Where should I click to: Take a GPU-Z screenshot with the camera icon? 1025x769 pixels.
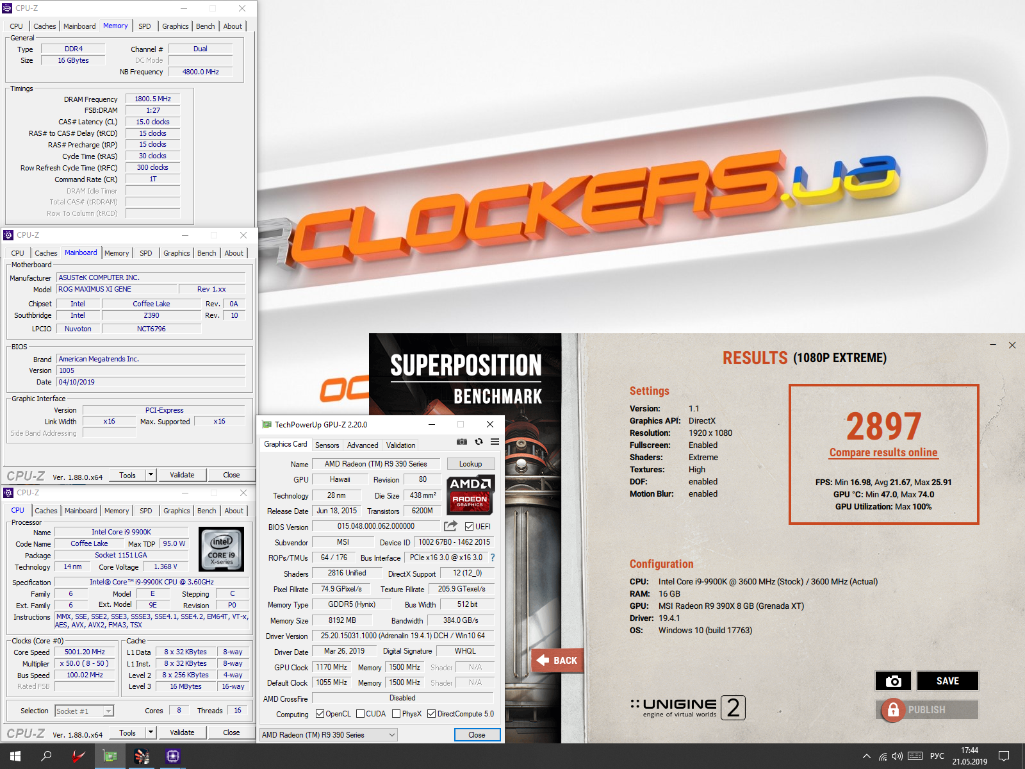[461, 442]
